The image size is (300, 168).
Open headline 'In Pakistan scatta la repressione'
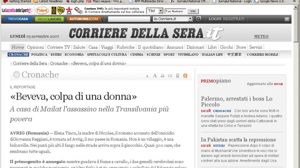pos(238,140)
